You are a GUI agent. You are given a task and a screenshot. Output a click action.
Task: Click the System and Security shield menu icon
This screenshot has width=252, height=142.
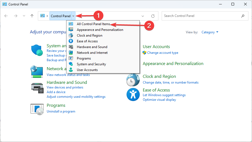pos(71,64)
